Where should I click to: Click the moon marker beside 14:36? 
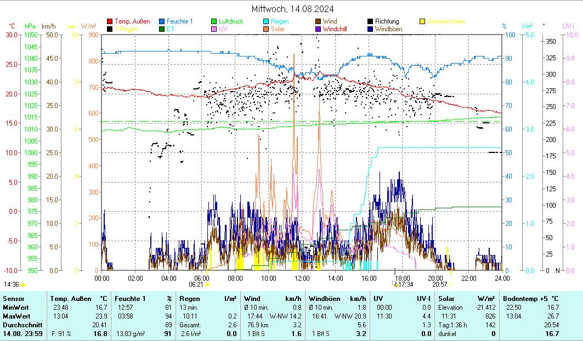(x=23, y=285)
